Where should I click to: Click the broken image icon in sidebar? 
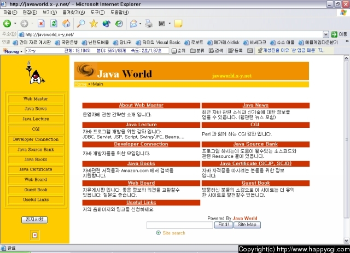point(35,235)
